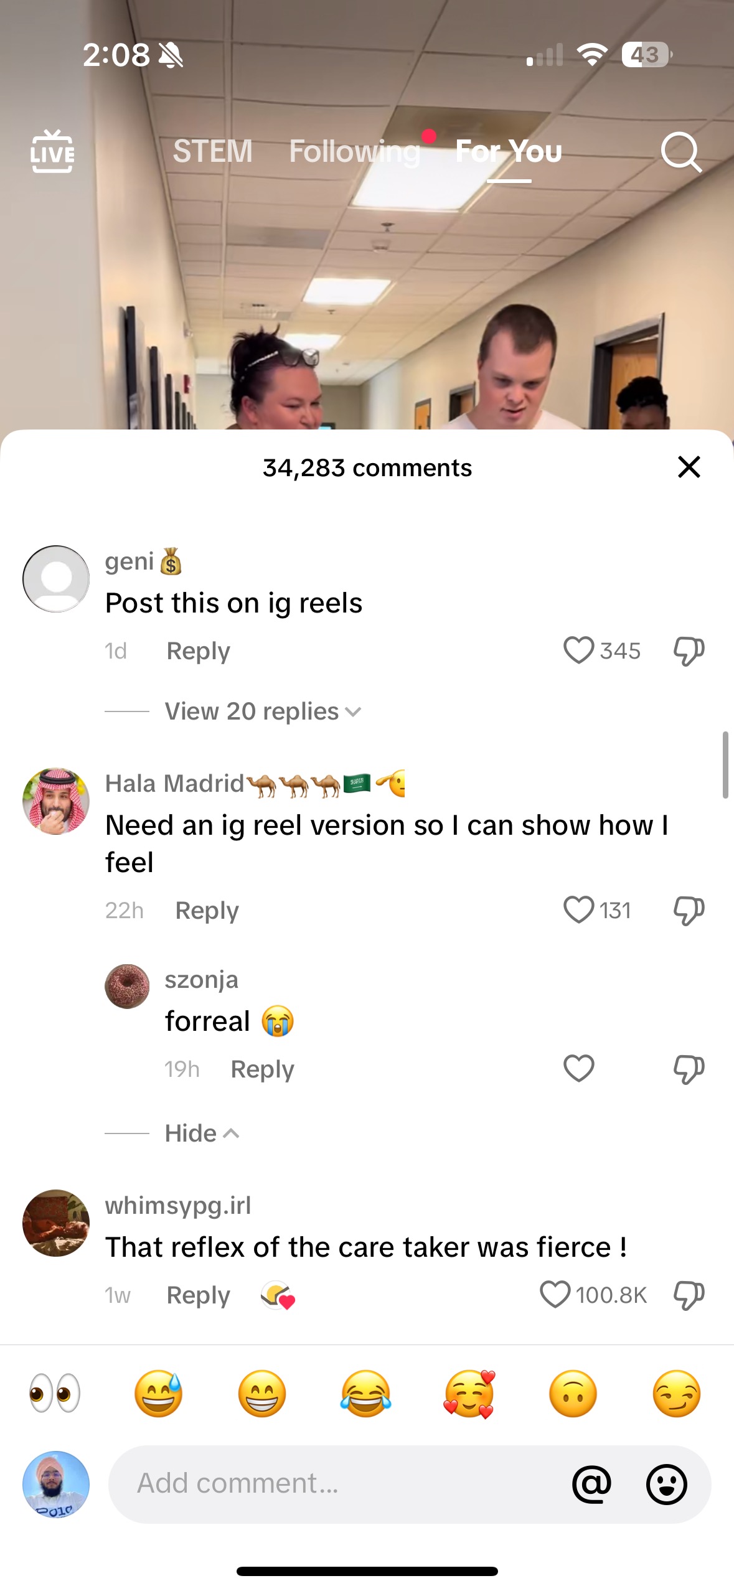The image size is (734, 1591).
Task: Reply to whimsypg.irl's comment
Action: (198, 1295)
